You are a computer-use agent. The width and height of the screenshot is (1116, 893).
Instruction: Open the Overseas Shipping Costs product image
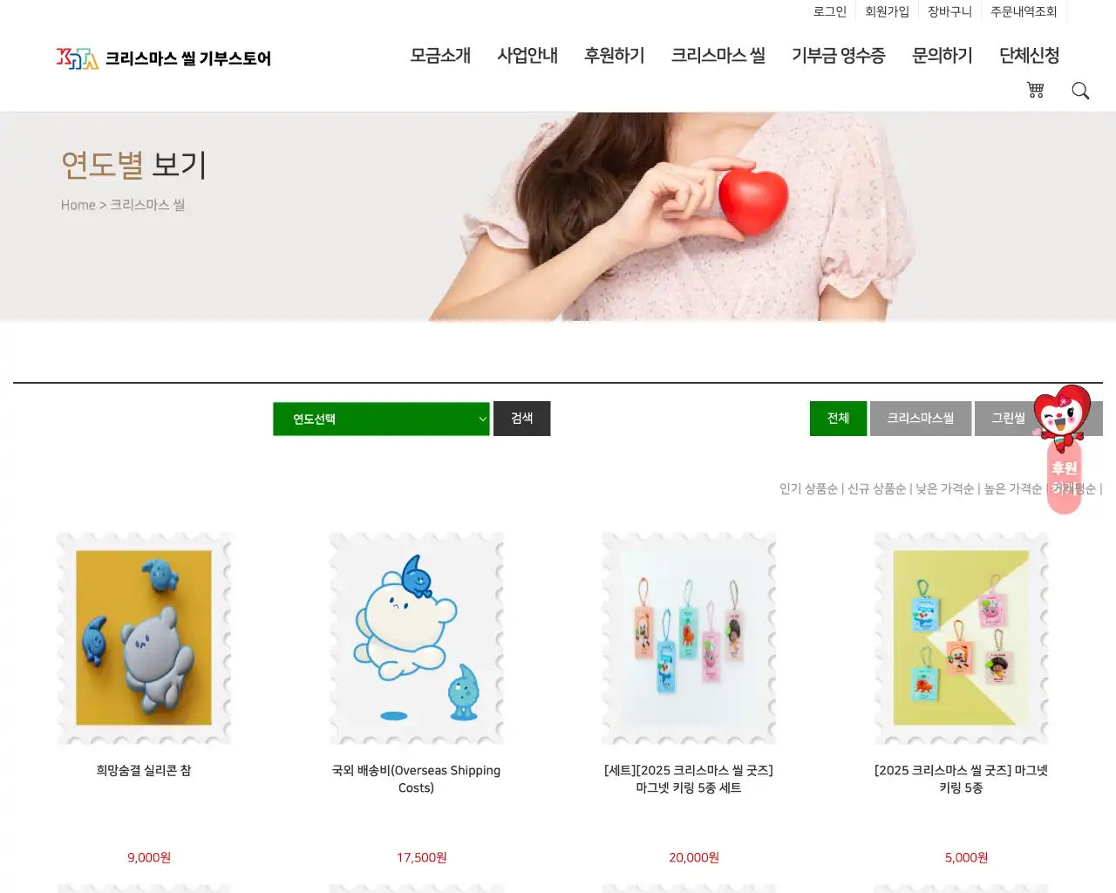click(x=416, y=638)
